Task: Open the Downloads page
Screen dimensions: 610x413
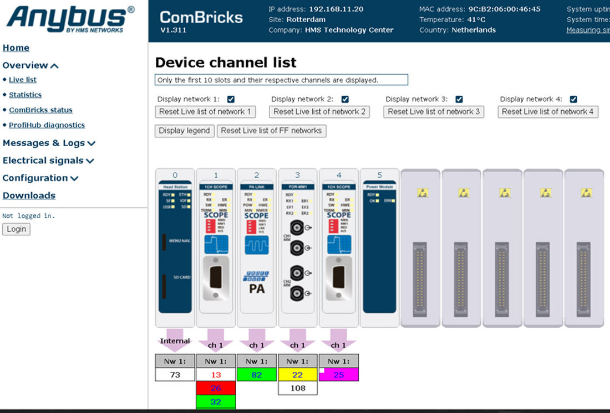Action: (x=29, y=195)
